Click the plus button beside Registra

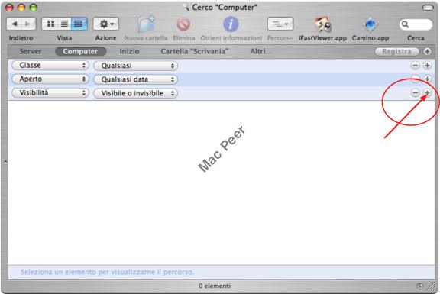click(x=427, y=51)
